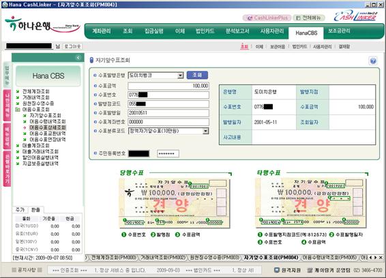Click the 당행수표 sample check image

175,203
